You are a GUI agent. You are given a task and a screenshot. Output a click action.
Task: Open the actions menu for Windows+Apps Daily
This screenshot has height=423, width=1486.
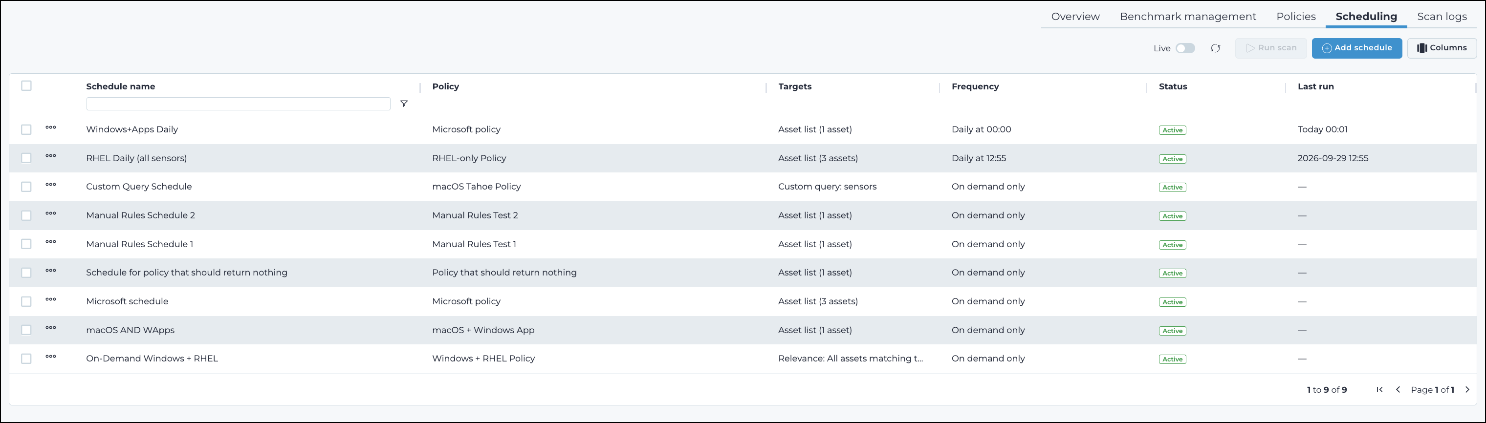point(51,127)
